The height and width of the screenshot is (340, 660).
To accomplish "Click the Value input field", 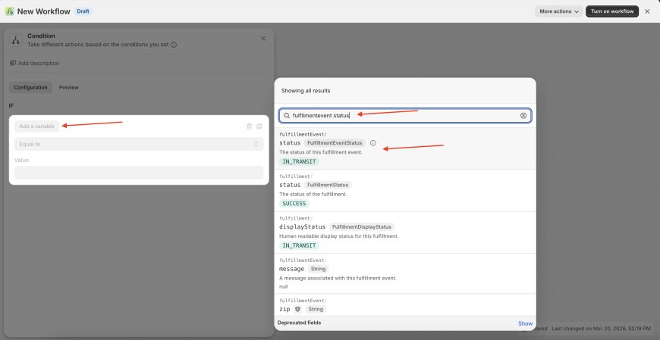I will tap(139, 173).
